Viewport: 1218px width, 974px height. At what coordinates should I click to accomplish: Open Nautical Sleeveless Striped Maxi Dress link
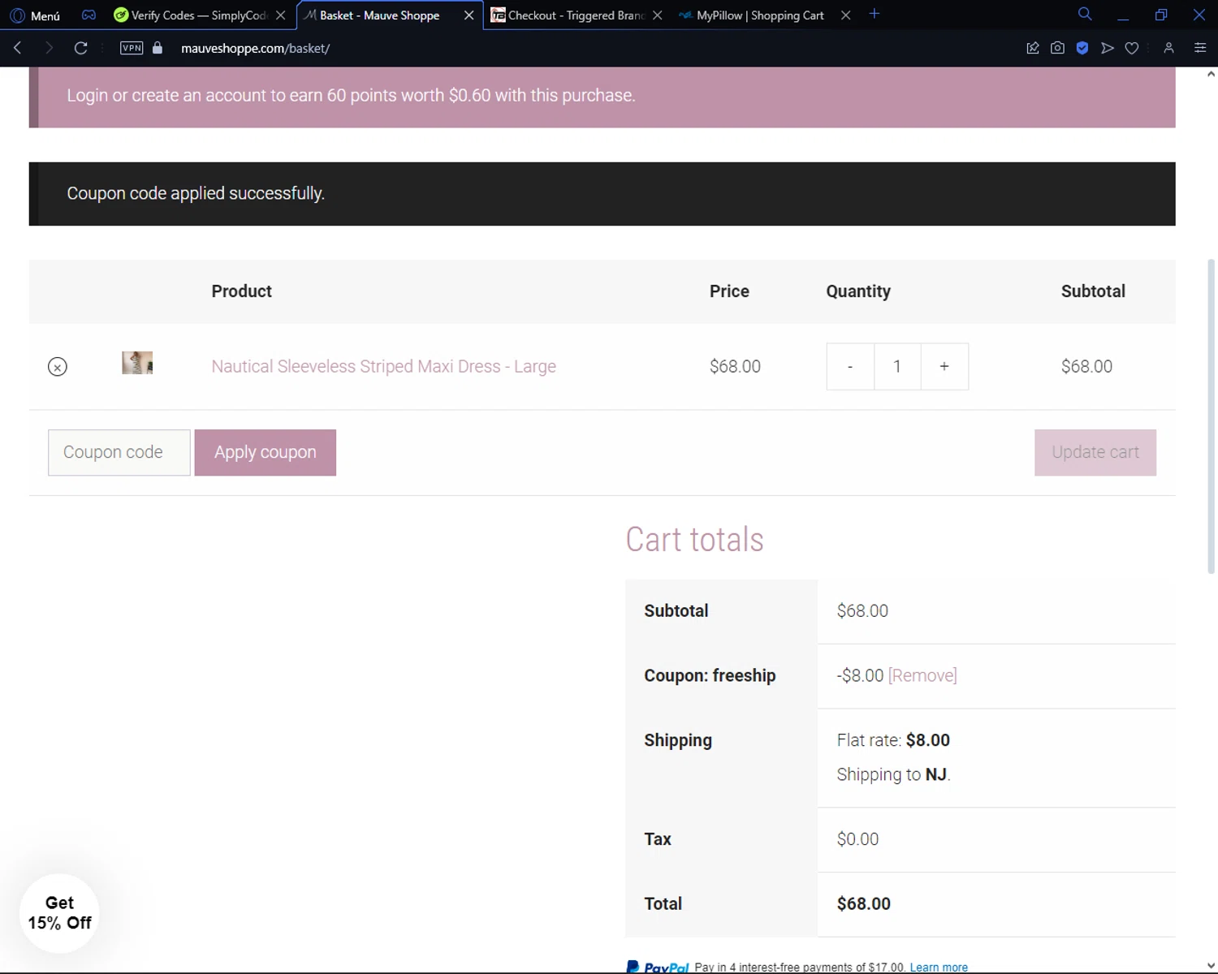point(383,366)
